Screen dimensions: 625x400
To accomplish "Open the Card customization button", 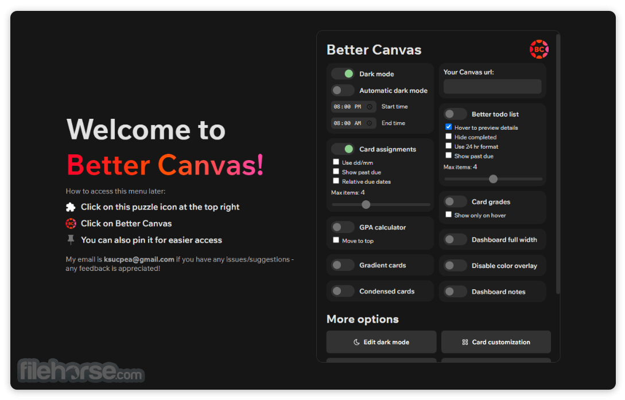I will pyautogui.click(x=496, y=342).
